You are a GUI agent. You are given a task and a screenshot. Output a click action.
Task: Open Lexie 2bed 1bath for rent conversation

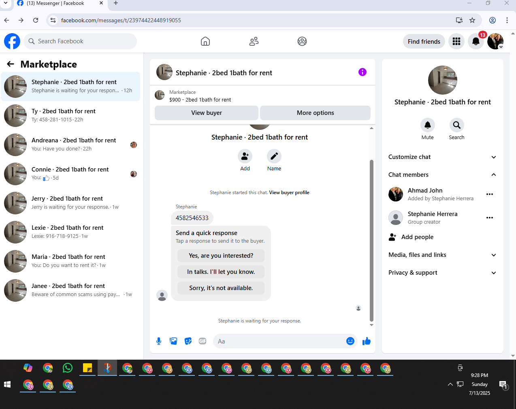click(70, 232)
